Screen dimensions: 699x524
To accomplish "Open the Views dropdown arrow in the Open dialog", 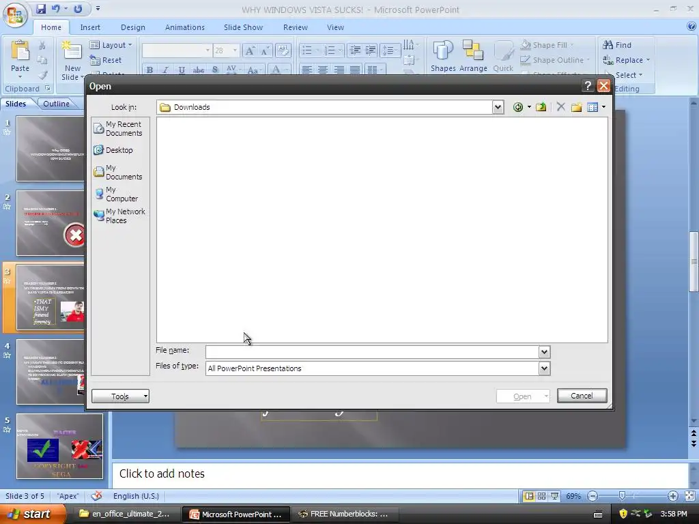I will pyautogui.click(x=603, y=107).
